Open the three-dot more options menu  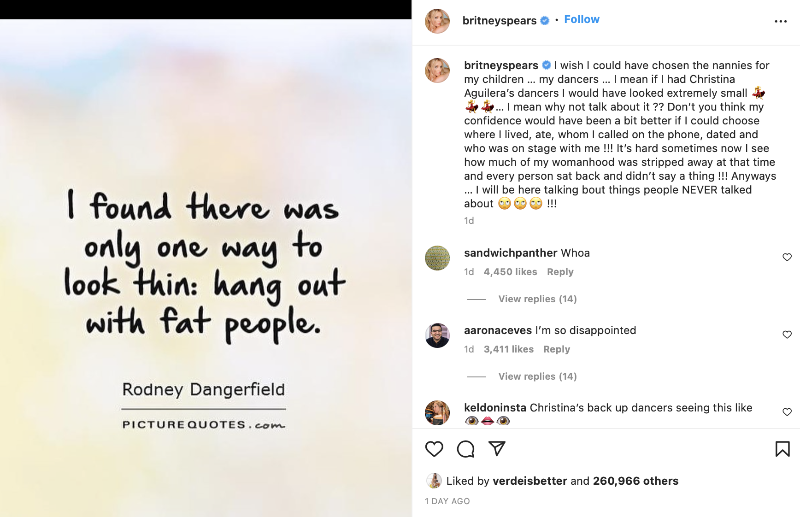point(781,22)
